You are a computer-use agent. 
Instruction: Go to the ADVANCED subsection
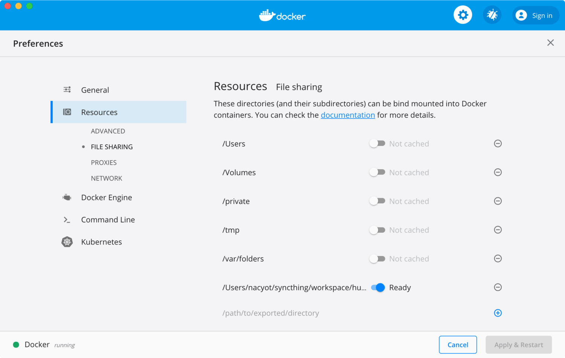(108, 131)
